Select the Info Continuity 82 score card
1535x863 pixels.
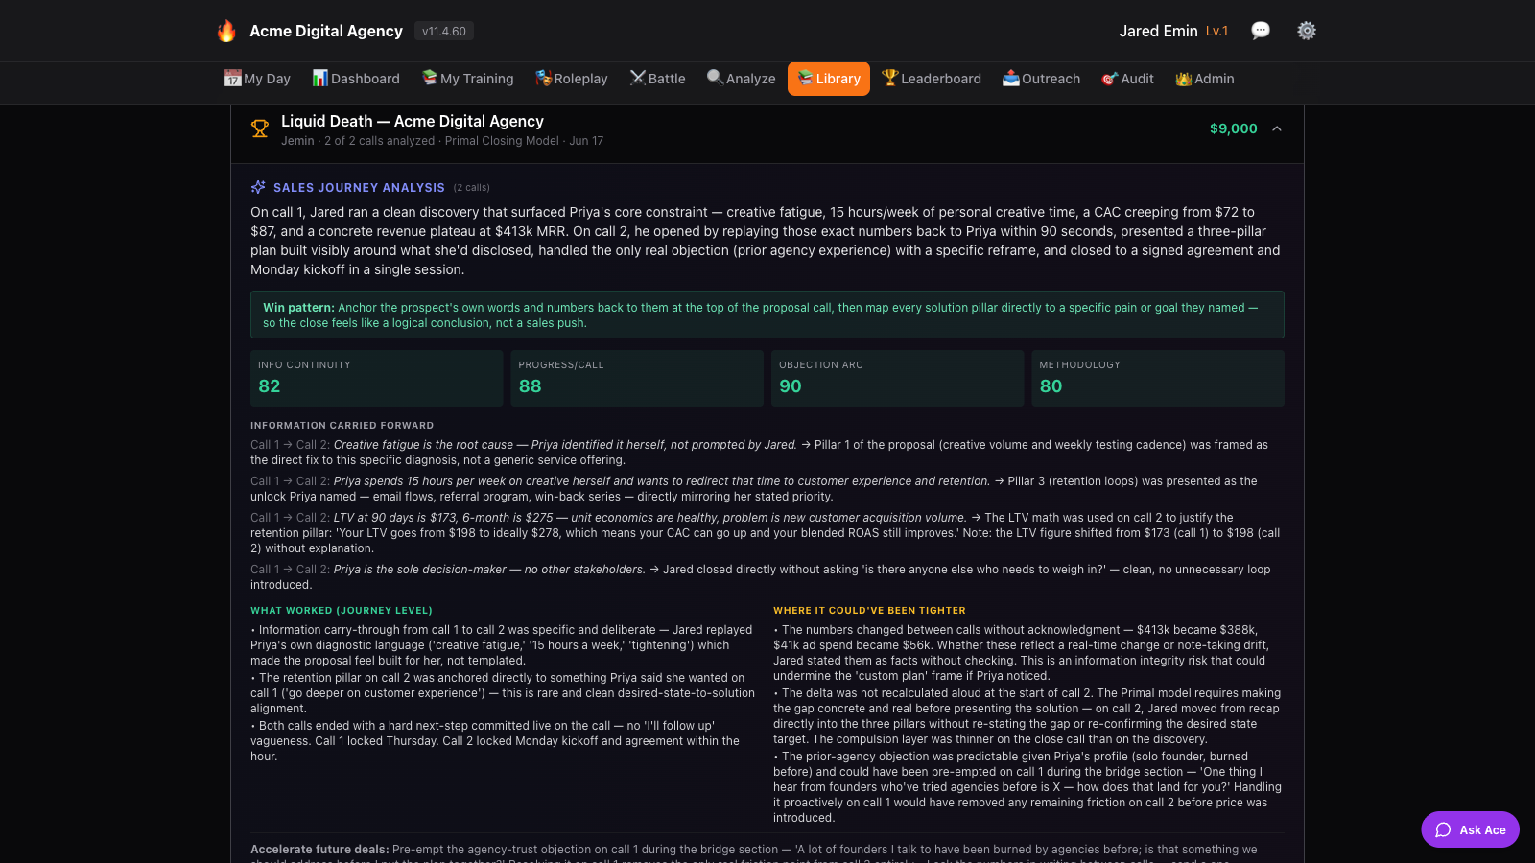[x=376, y=378]
